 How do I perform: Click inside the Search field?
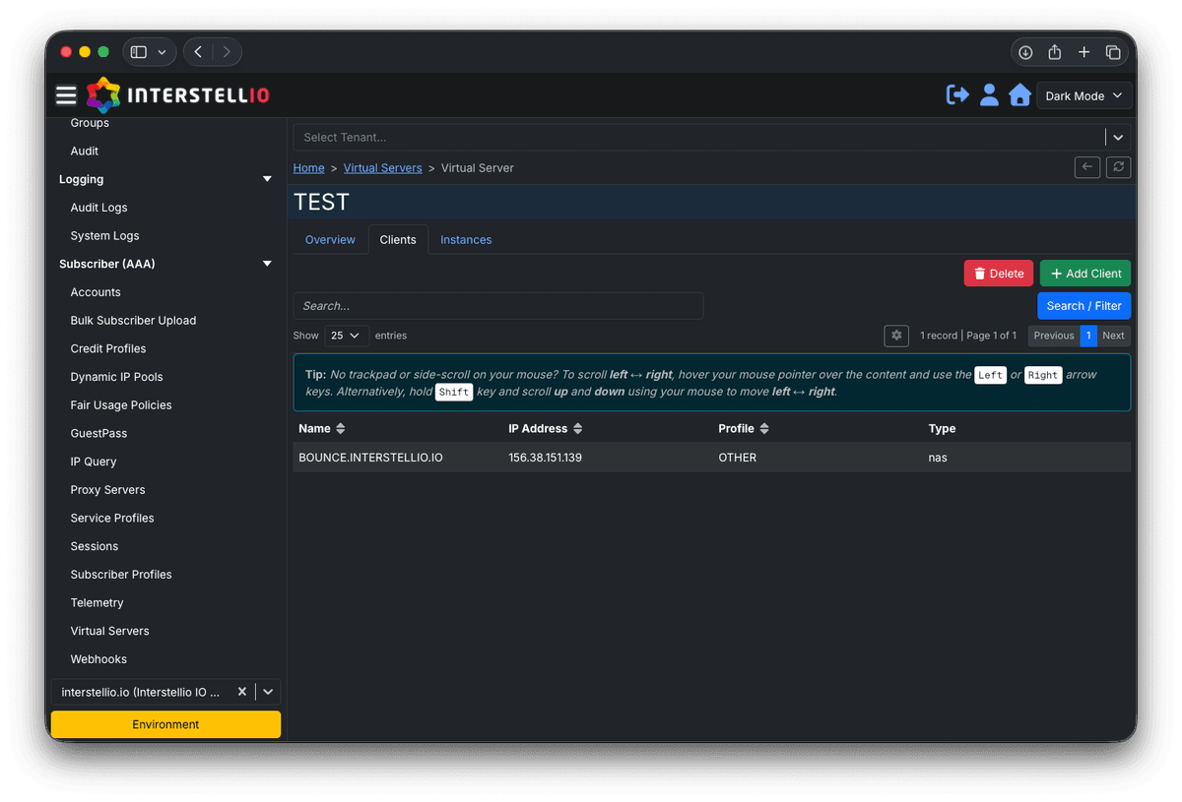tap(497, 305)
